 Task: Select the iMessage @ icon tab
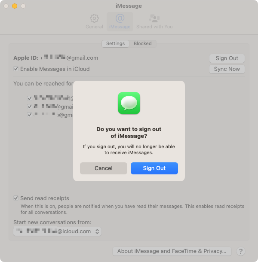(120, 21)
